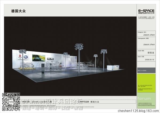160x113 pixels.
Task: Select the Cartographic name Jason.chen
Action: (149, 45)
